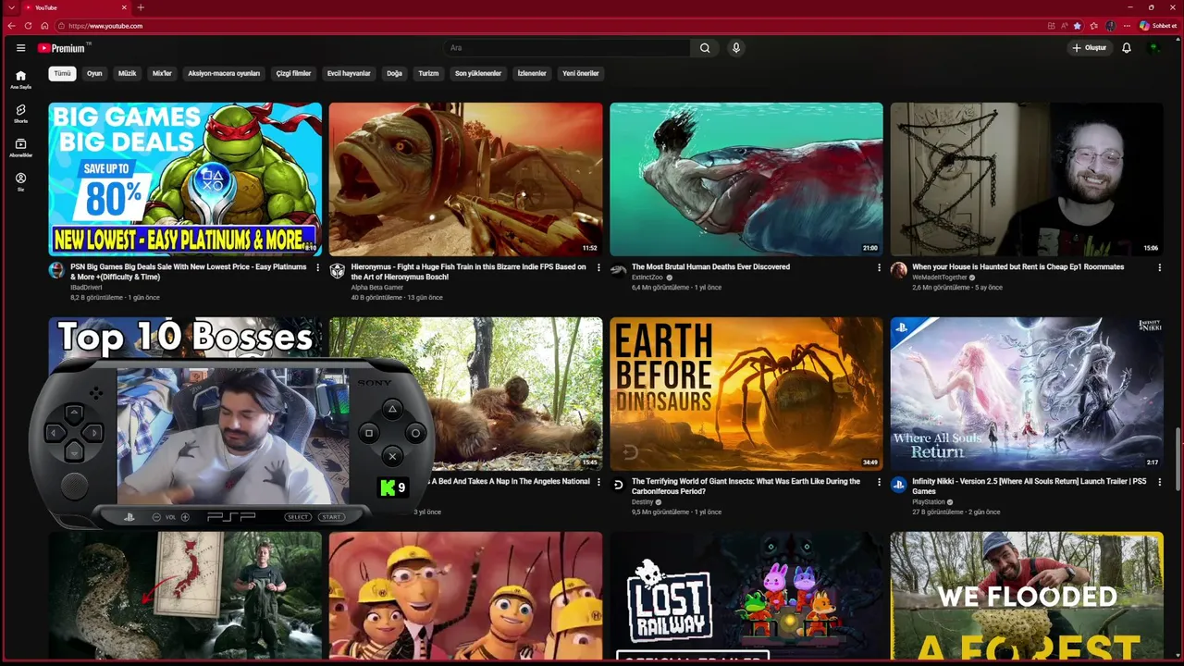The width and height of the screenshot is (1184, 666).
Task: Open more options for Brutal Human Deaths video
Action: tap(879, 267)
